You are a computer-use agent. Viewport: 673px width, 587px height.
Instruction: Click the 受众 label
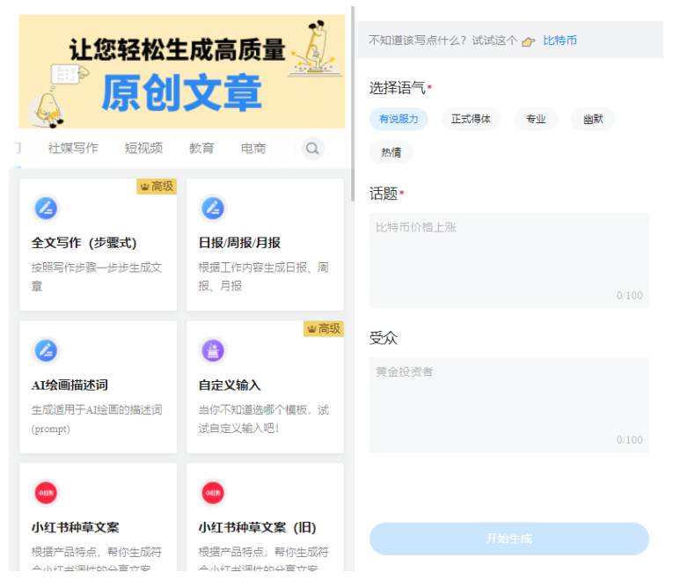pyautogui.click(x=384, y=338)
